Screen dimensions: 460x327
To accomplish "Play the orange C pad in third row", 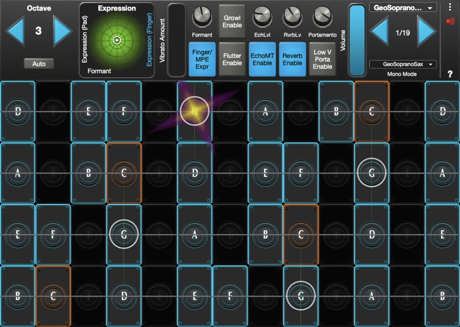I will (x=301, y=234).
